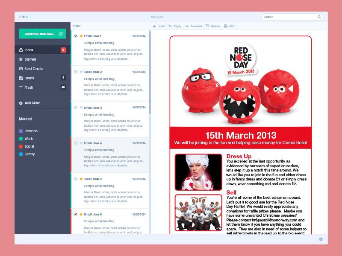Open the Email User 5 sender name
Viewport: 342px width, 256px height.
[x=93, y=179]
